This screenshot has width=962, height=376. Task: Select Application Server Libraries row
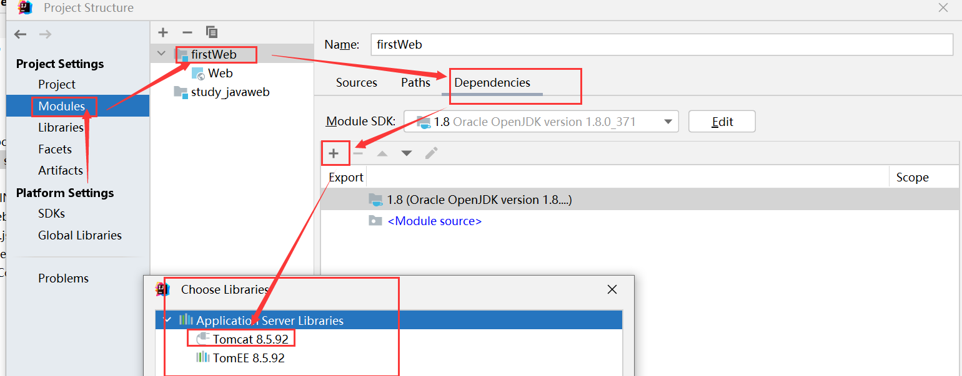[389, 321]
